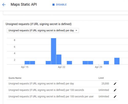Click the Quota Name column header
Image resolution: width=128 pixels, height=104 pixels.
[x=15, y=78]
